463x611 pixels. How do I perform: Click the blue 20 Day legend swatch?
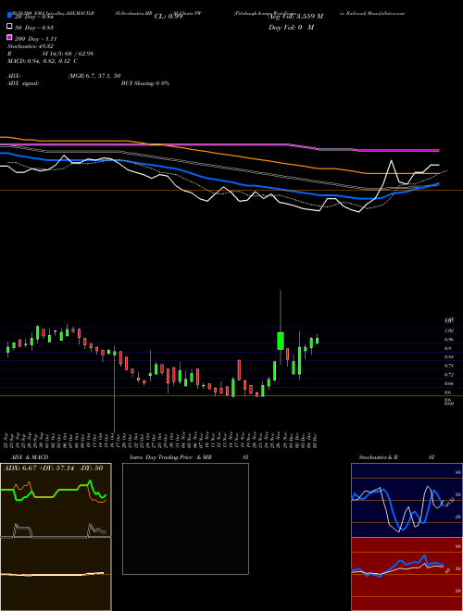point(9,16)
